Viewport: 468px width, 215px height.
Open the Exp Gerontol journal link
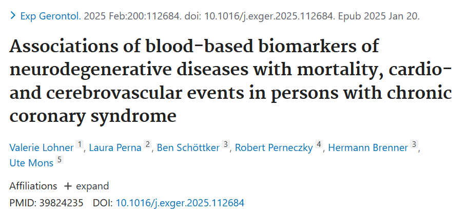pyautogui.click(x=51, y=16)
